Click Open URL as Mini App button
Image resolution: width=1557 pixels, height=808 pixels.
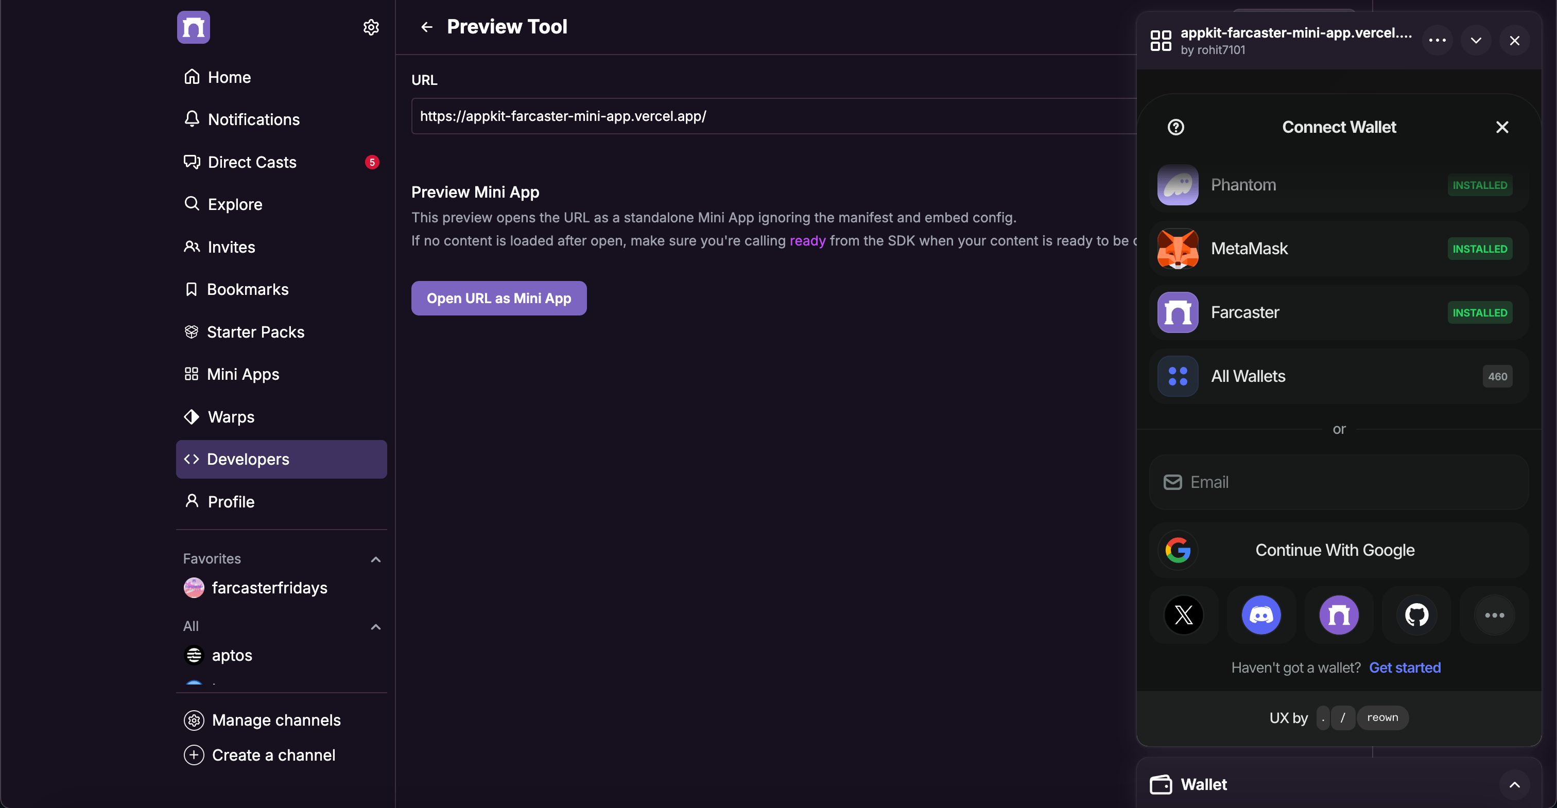click(x=498, y=298)
